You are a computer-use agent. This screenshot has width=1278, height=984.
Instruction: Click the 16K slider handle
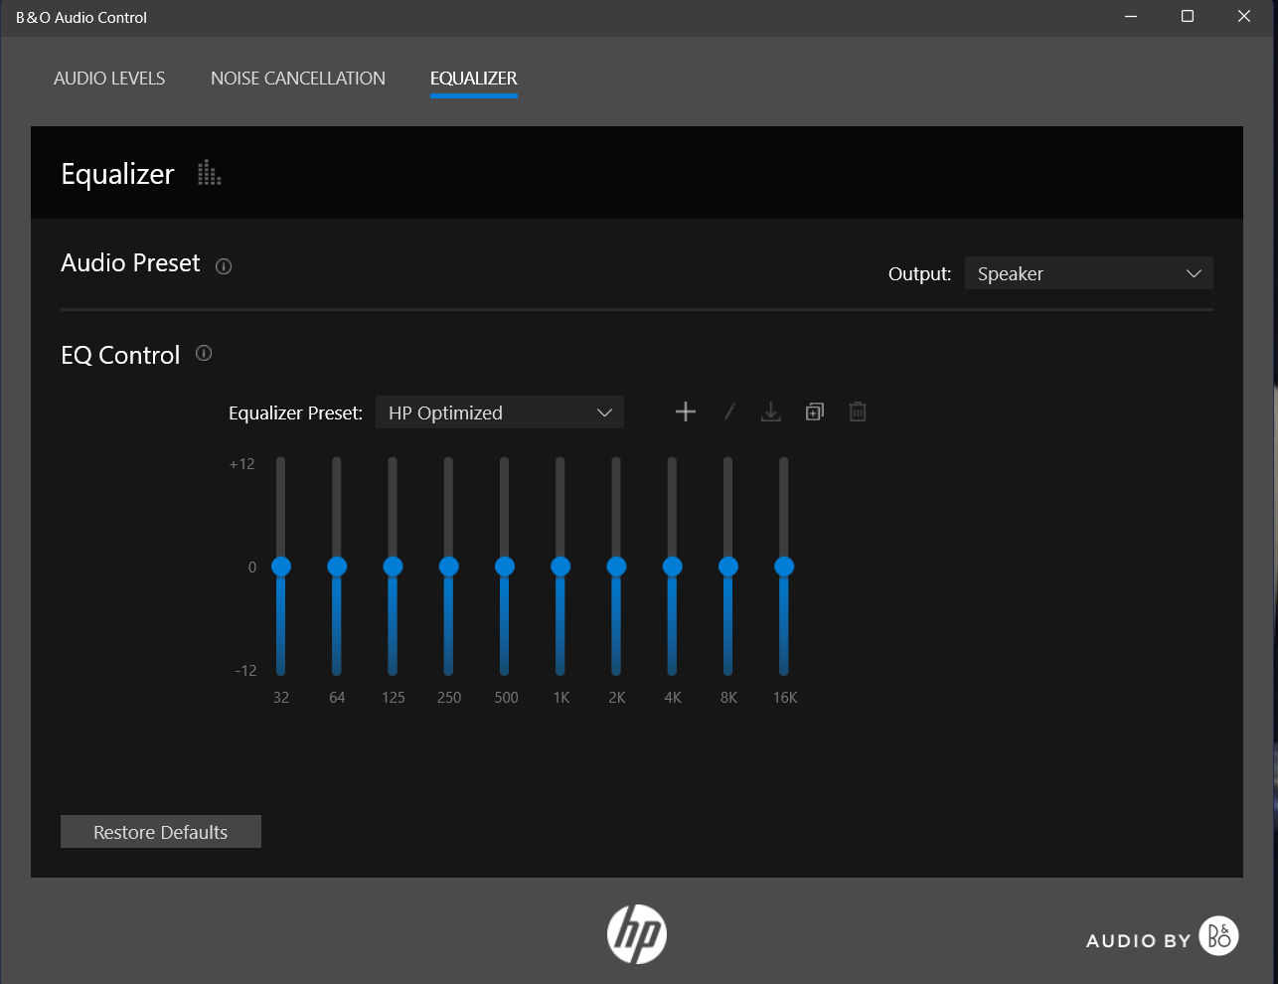(x=784, y=567)
